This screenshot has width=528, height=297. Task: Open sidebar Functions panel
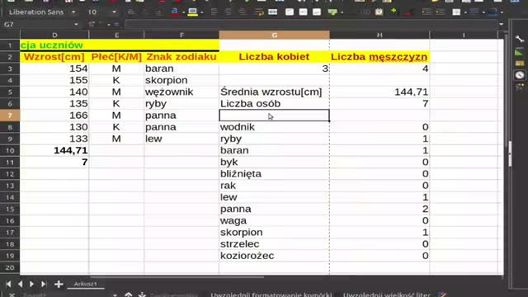(x=520, y=87)
